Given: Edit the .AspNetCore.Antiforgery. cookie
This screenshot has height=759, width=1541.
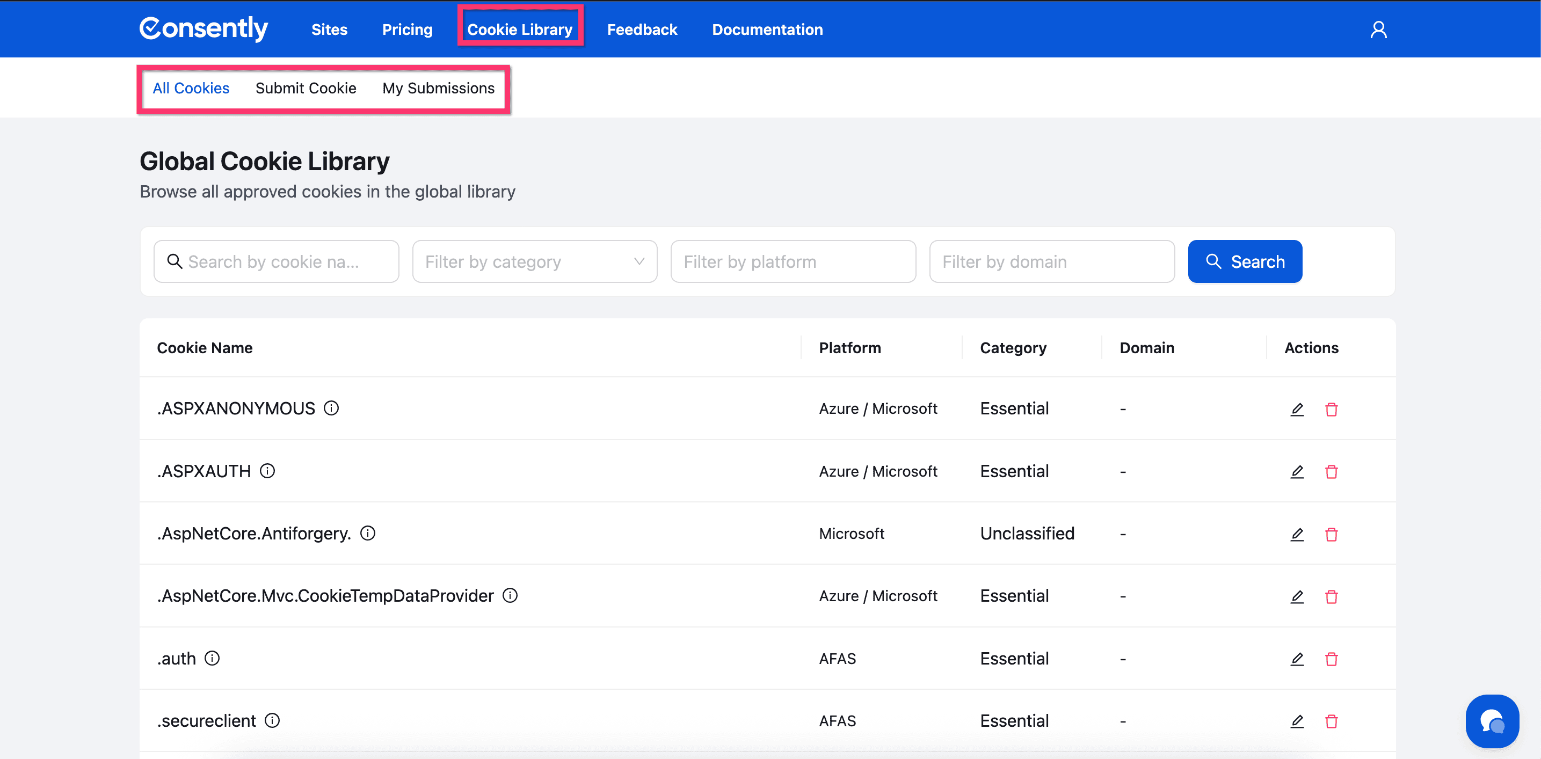Looking at the screenshot, I should pyautogui.click(x=1296, y=534).
